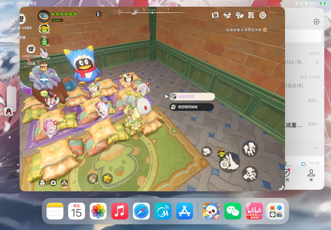This screenshot has height=230, width=331.
Task: Open the pirate handbook icon at top right
Action: 215,15
